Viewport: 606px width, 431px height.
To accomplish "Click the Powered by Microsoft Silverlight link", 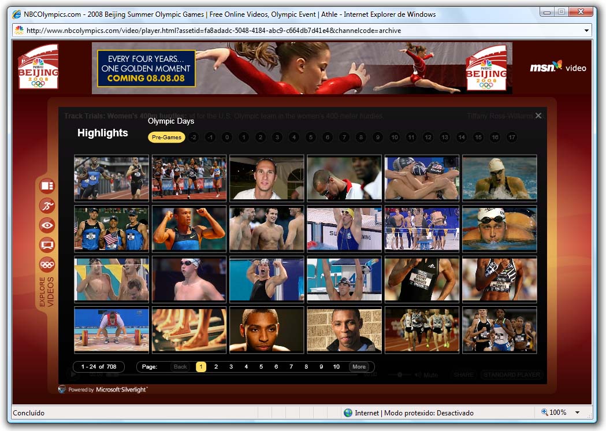I will point(103,389).
